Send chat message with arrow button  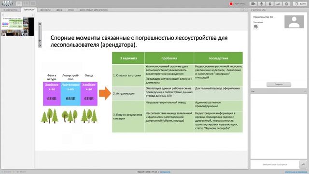(x=303, y=164)
